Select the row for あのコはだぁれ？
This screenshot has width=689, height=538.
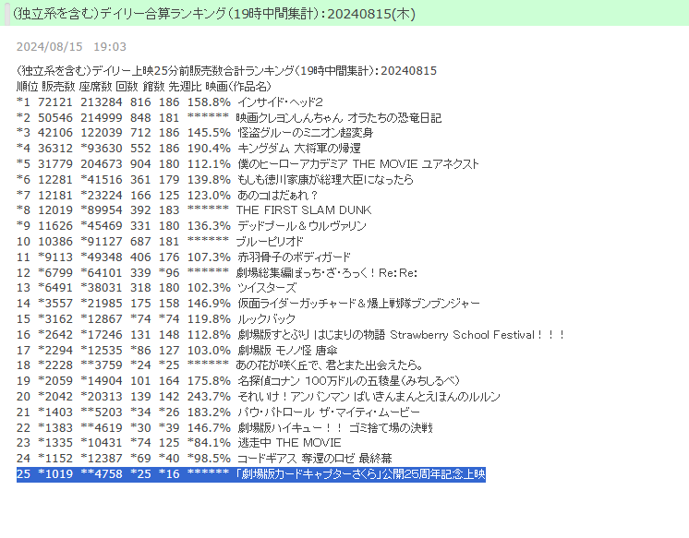pyautogui.click(x=167, y=195)
